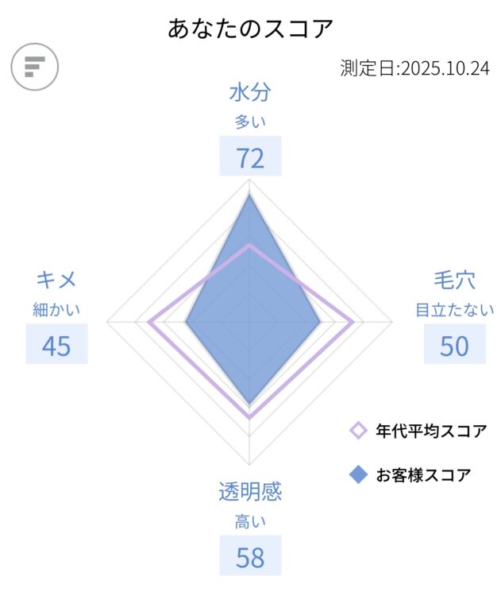Click the 水分 category label

click(x=250, y=93)
